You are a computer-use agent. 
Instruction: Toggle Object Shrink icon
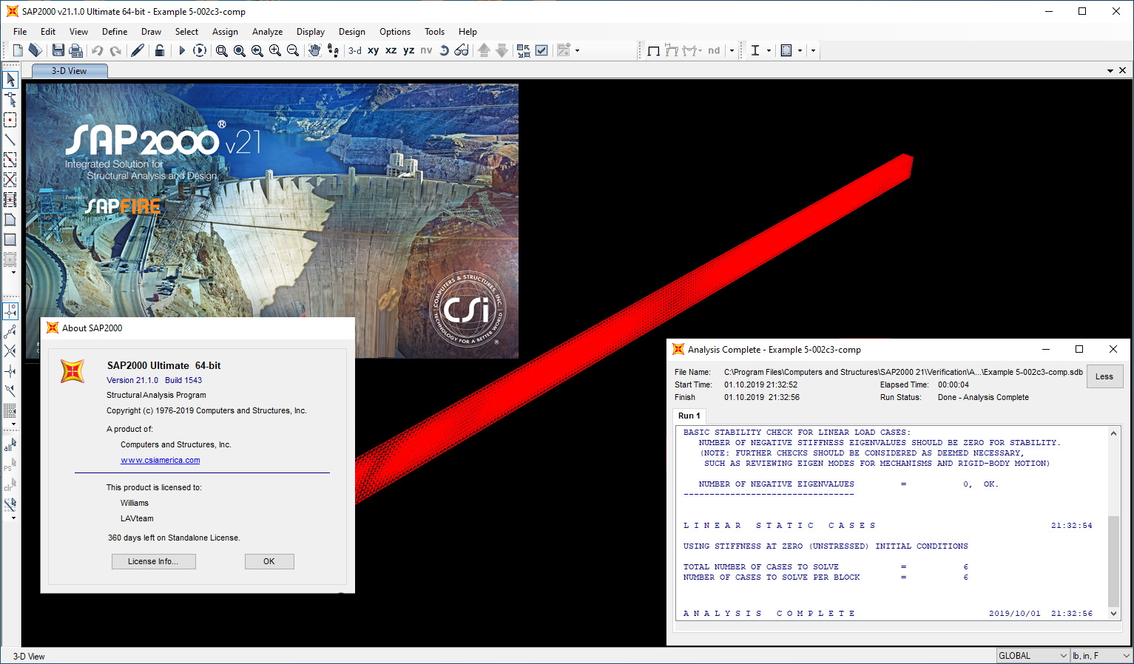pyautogui.click(x=524, y=50)
